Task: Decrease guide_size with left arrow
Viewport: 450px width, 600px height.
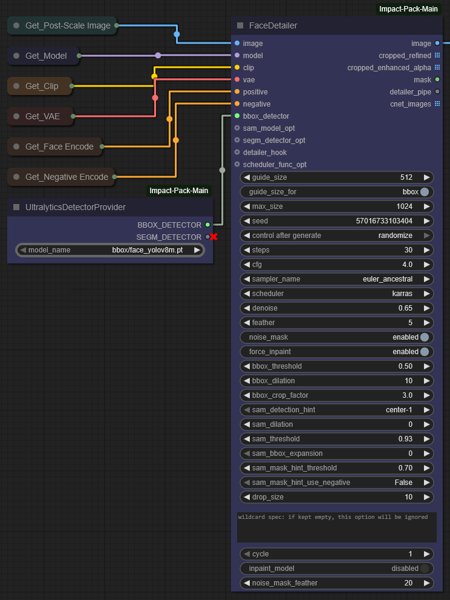Action: (247, 177)
